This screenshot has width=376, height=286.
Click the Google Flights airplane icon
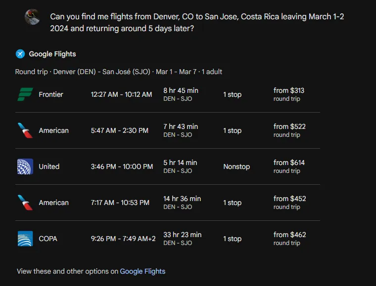point(20,54)
